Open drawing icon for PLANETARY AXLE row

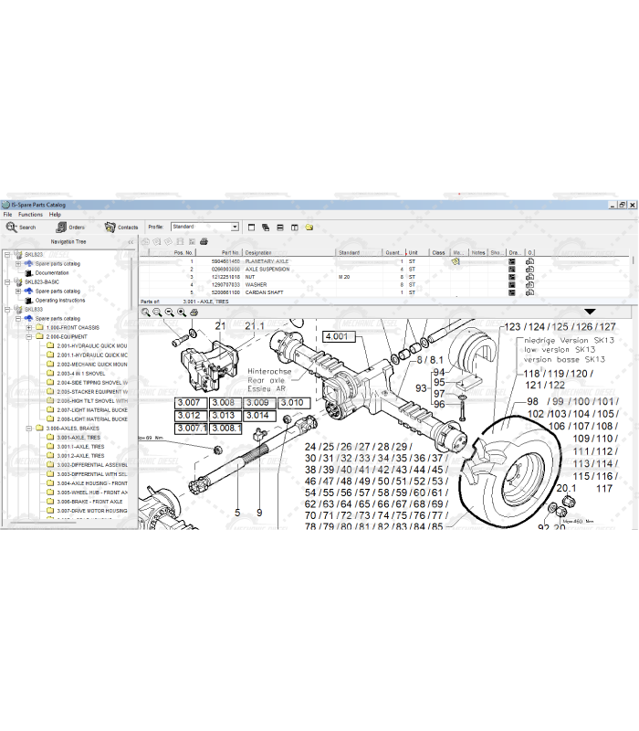click(512, 261)
